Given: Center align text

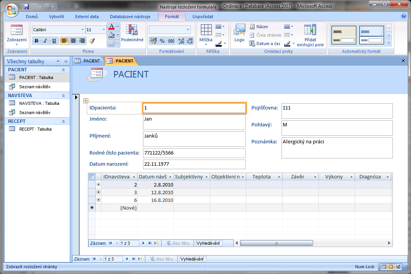Looking at the screenshot, I should (73, 40).
